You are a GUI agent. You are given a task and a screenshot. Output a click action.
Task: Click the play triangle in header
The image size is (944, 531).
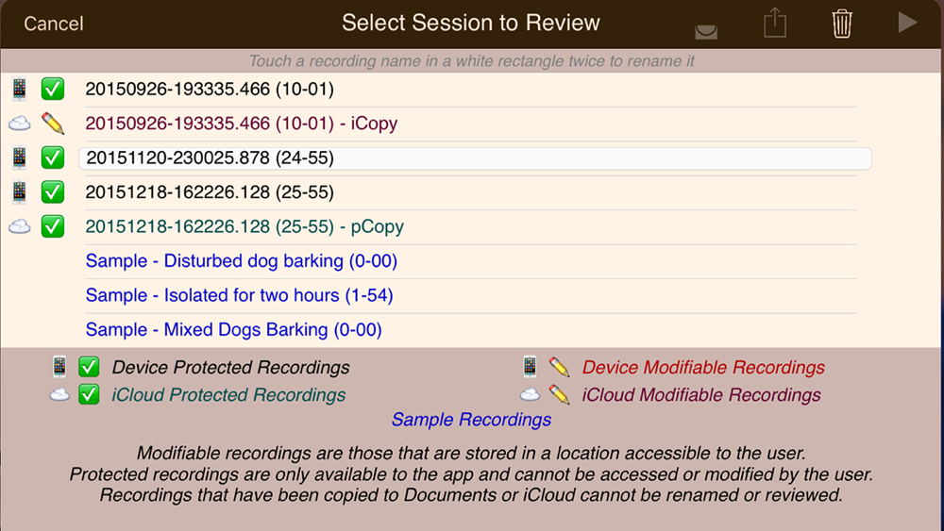click(907, 23)
